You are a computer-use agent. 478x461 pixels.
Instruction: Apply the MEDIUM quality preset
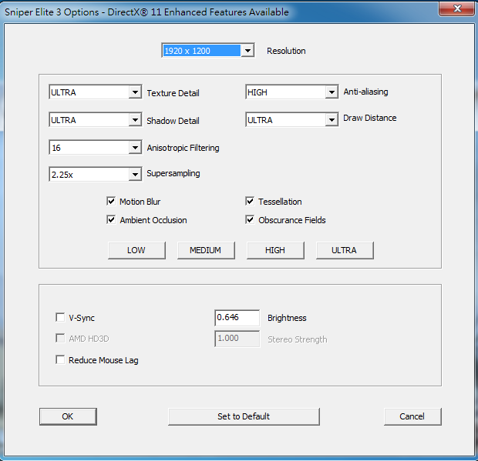(206, 250)
